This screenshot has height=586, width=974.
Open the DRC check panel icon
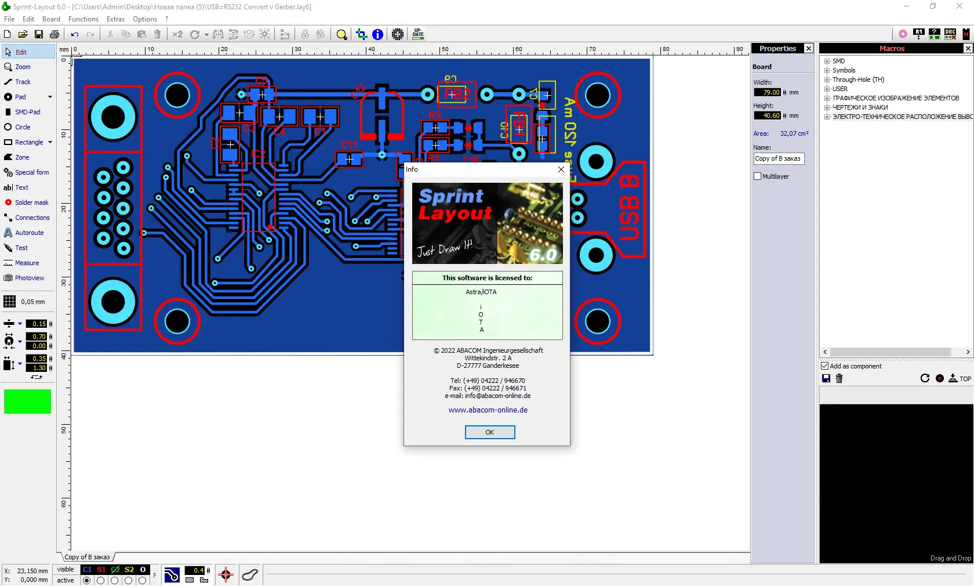click(x=951, y=34)
